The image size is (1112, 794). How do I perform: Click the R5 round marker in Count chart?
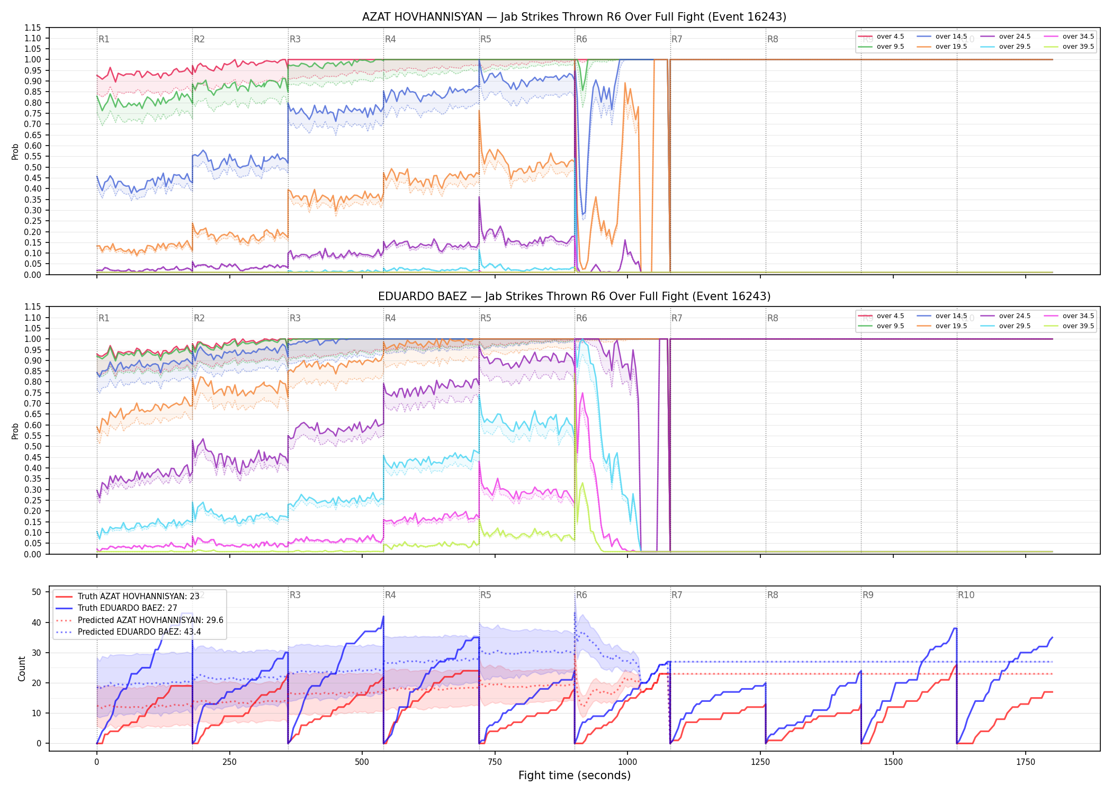[x=486, y=595]
